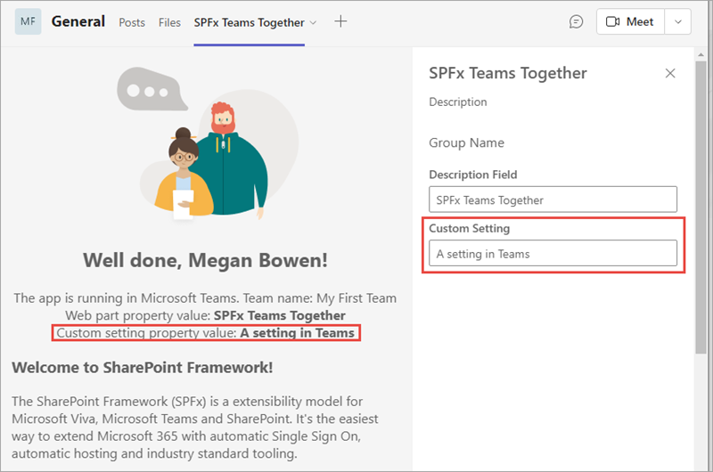The image size is (713, 472).
Task: Click the 'Description Field' label
Action: coord(473,175)
